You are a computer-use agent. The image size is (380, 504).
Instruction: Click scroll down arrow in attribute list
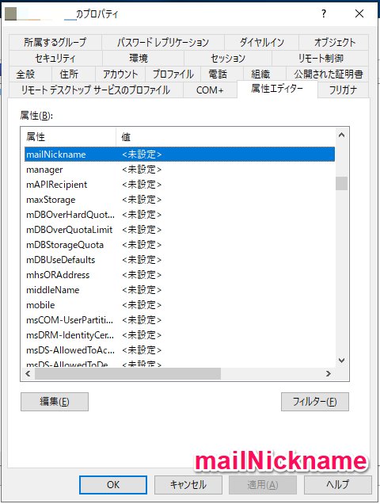(x=341, y=361)
